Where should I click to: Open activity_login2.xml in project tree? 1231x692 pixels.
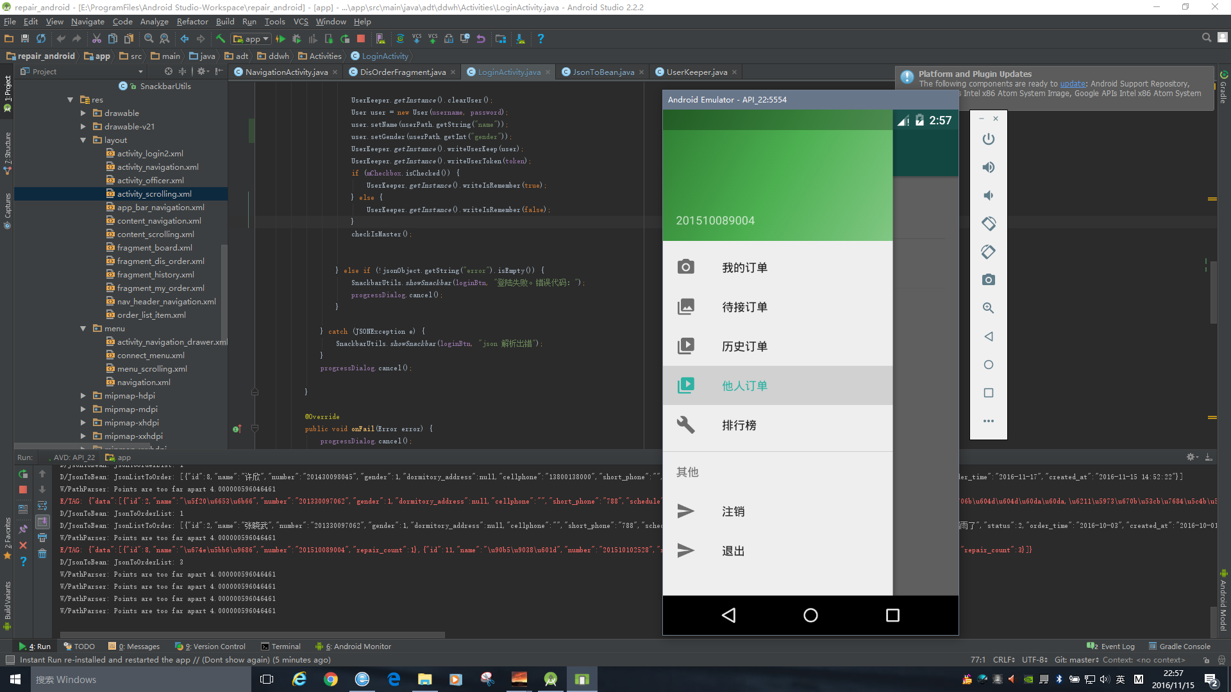[x=150, y=154]
